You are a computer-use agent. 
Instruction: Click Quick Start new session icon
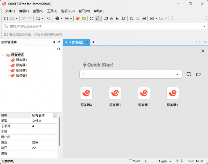pos(189,74)
